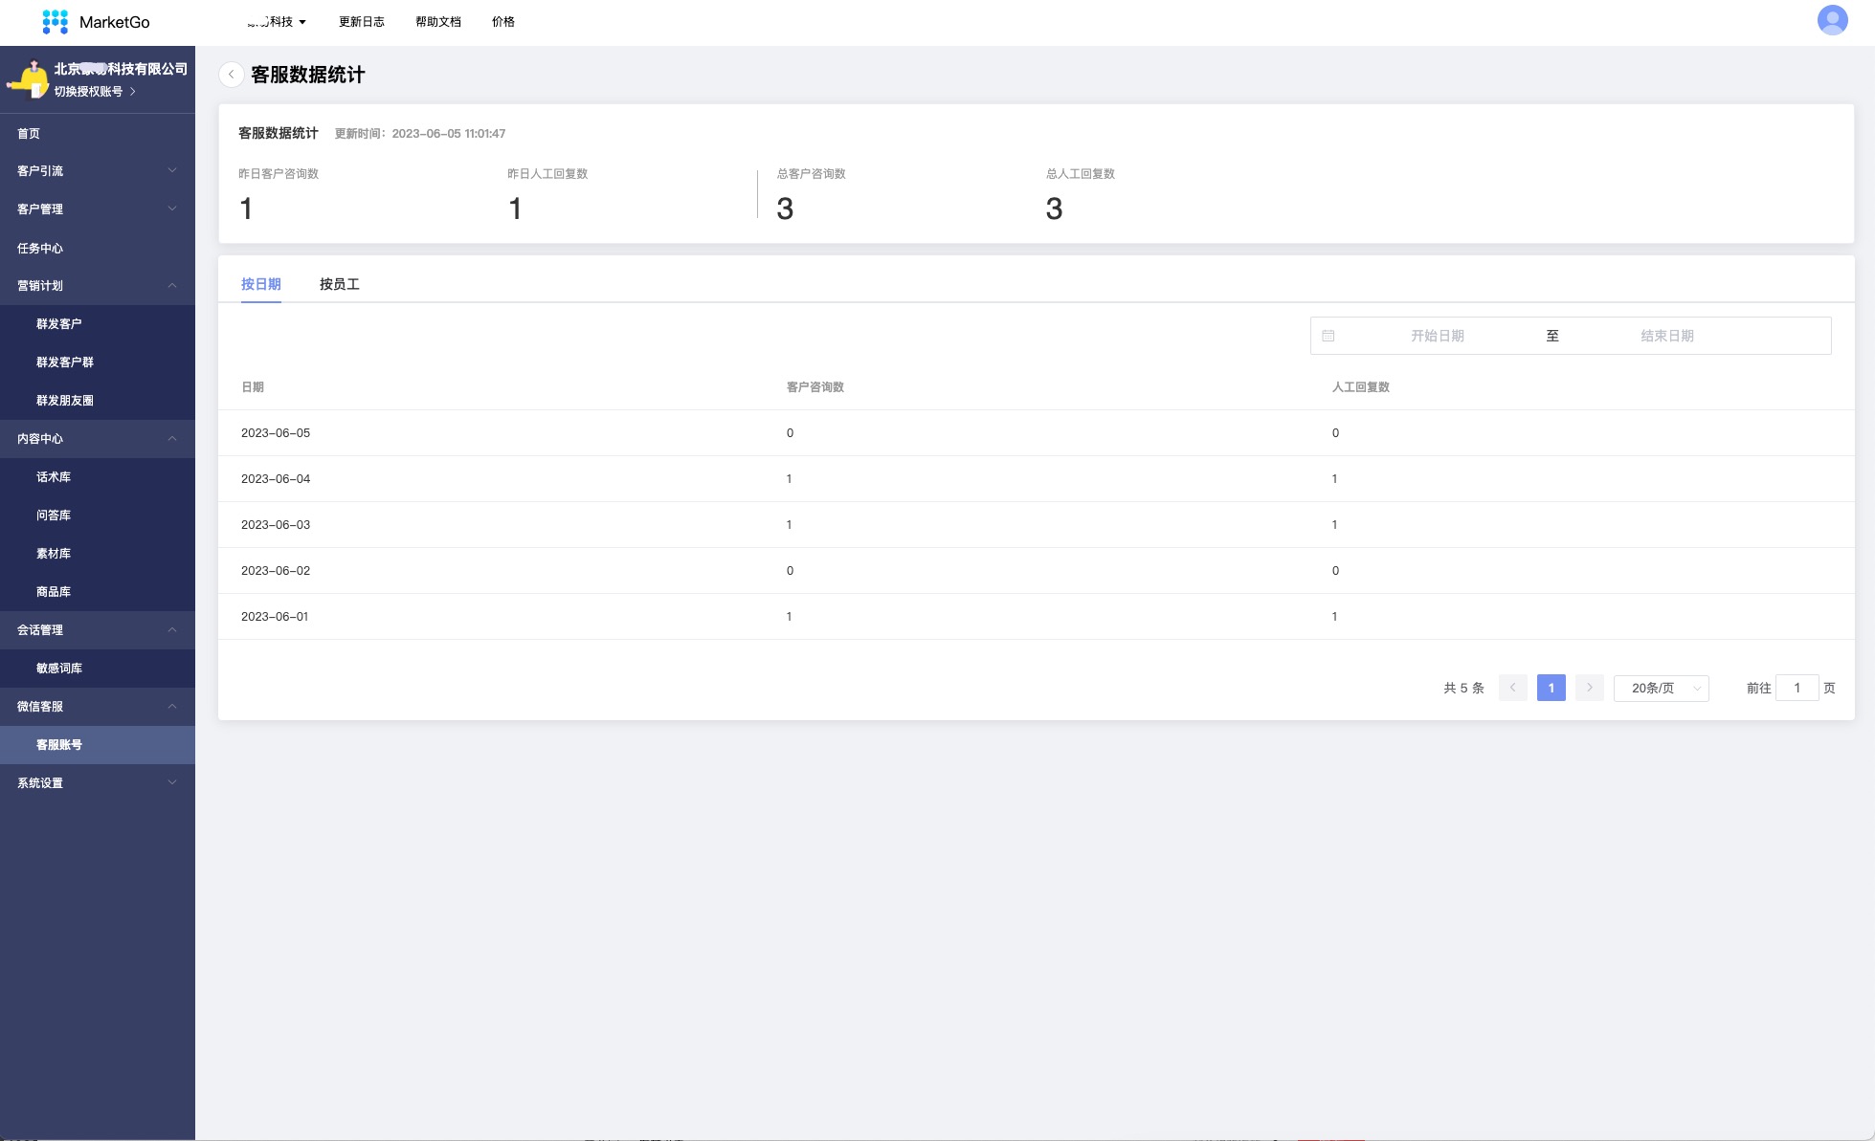The width and height of the screenshot is (1875, 1141).
Task: Click the MarketGo logo icon
Action: tap(56, 22)
